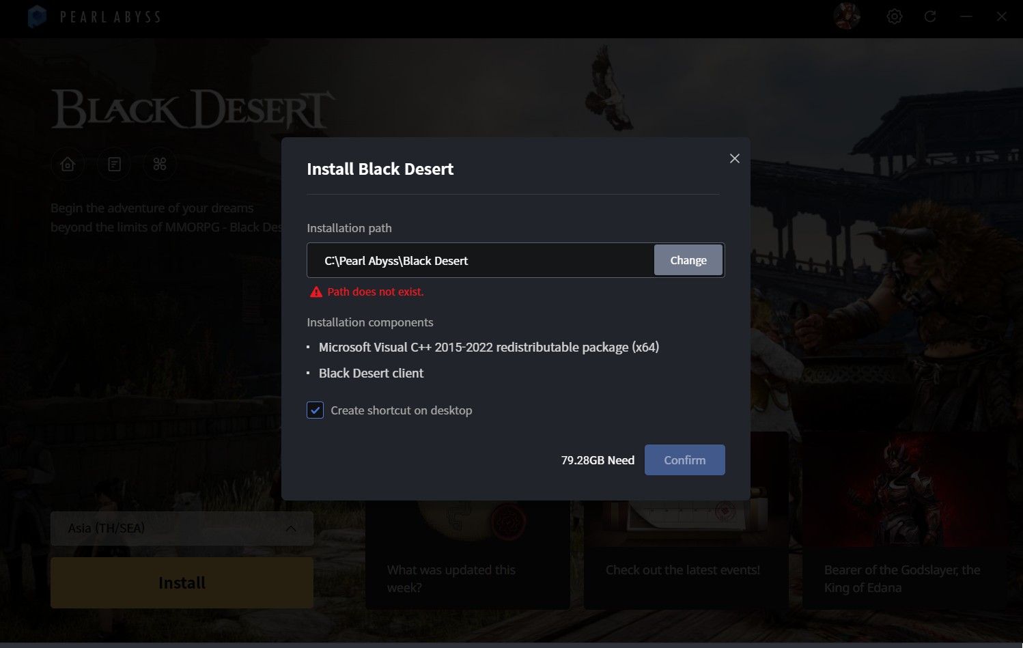Image resolution: width=1023 pixels, height=648 pixels.
Task: Open the four-square menu icon
Action: [160, 165]
